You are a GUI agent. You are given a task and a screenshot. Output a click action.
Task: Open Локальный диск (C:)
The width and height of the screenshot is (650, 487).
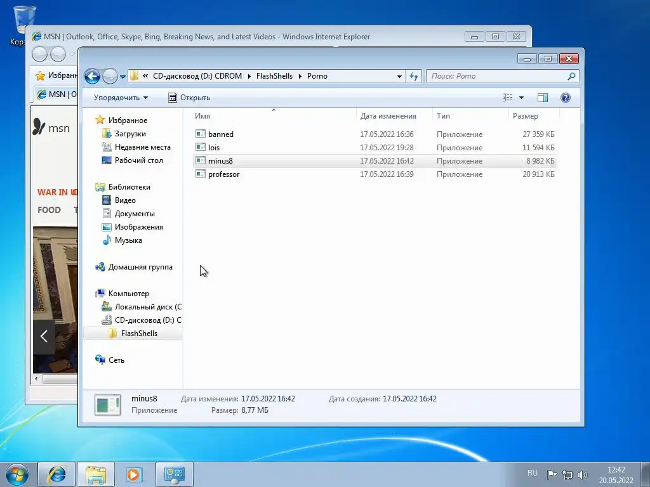tap(148, 307)
